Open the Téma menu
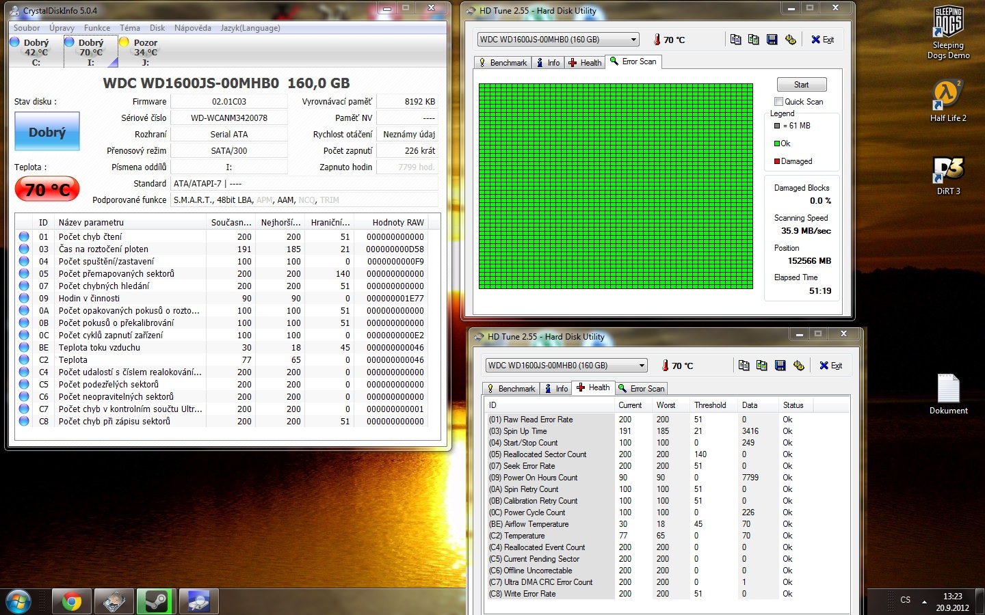Screen dimensions: 985x615 (130, 28)
